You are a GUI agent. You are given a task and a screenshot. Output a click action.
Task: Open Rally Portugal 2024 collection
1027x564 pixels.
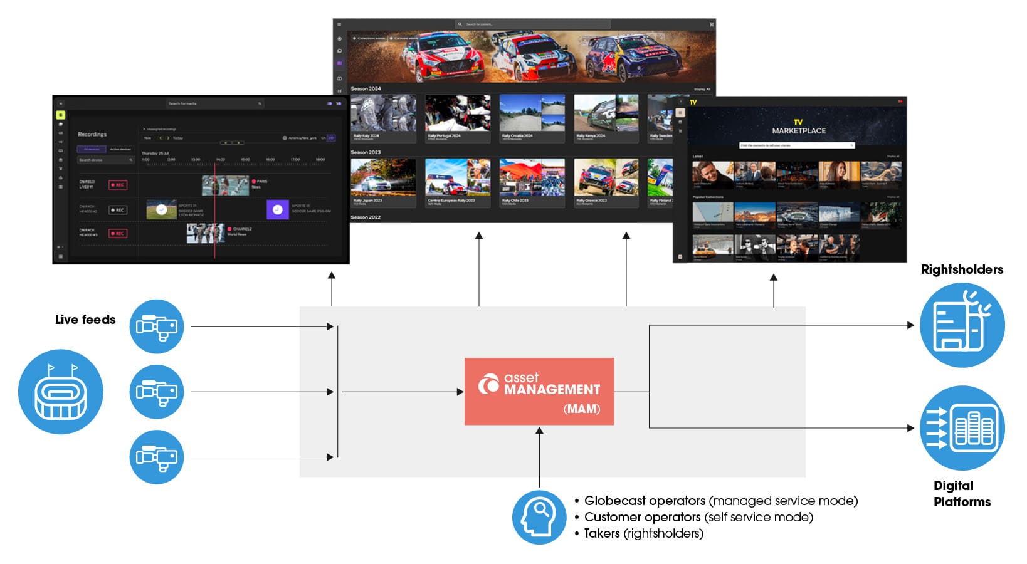458,119
